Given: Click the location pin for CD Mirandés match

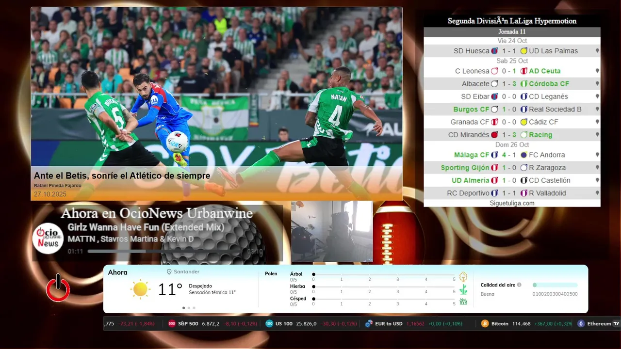Looking at the screenshot, I should click(597, 135).
